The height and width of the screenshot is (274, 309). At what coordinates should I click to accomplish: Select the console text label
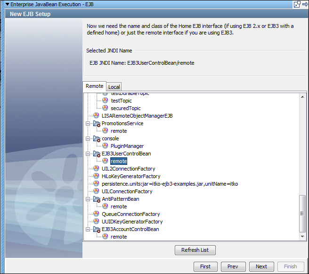coord(110,138)
